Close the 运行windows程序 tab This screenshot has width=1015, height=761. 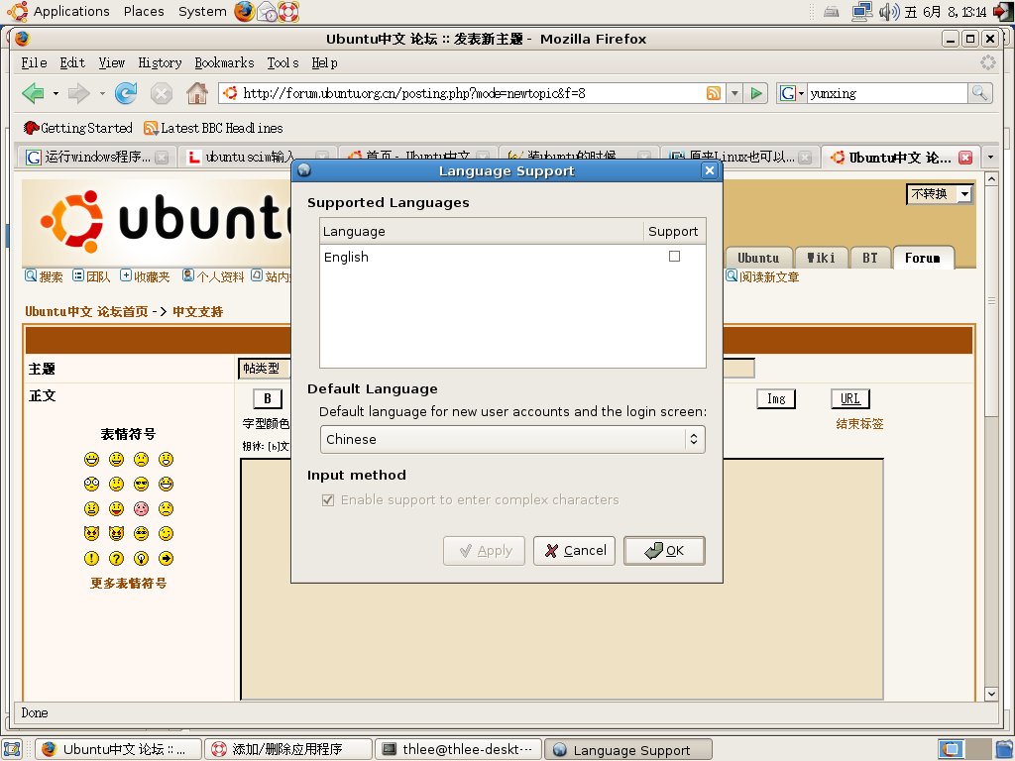coord(162,158)
